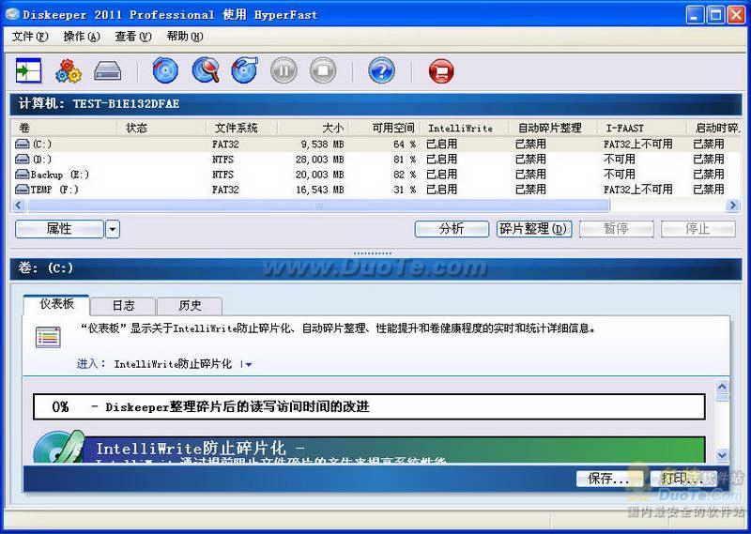Open the 进入 IntelliWrite防止碎片化 dropdown
Viewport: 751px width, 534px height.
[x=248, y=364]
